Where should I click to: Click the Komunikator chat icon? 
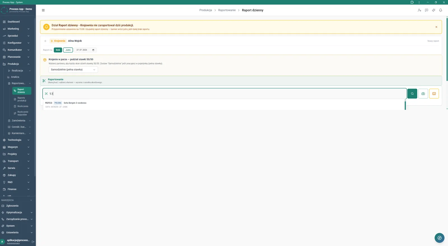[4, 50]
